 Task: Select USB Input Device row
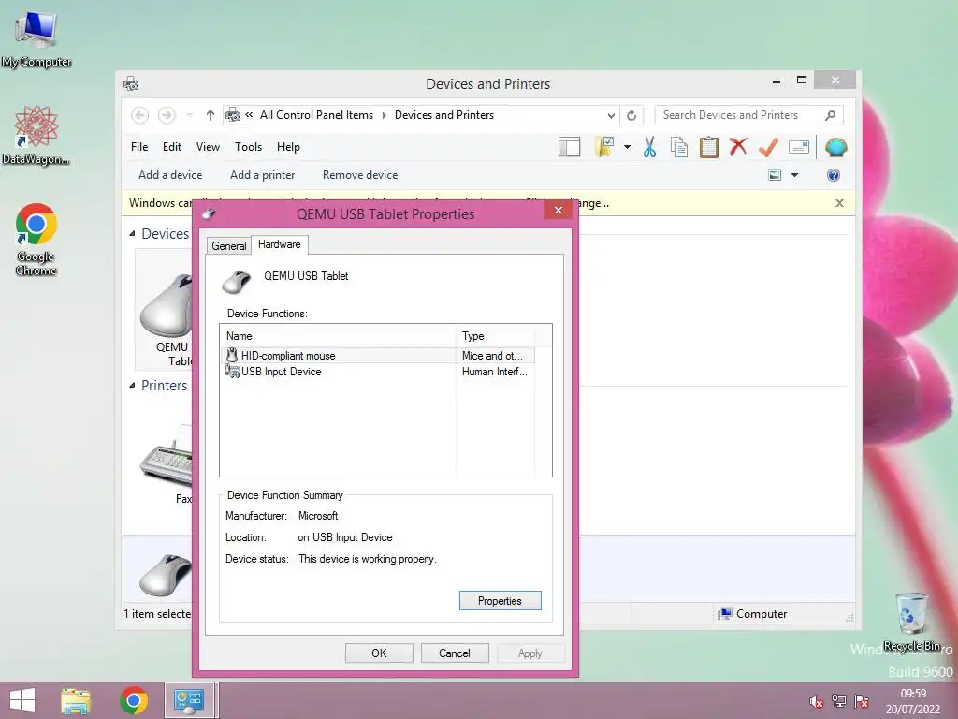coord(378,372)
